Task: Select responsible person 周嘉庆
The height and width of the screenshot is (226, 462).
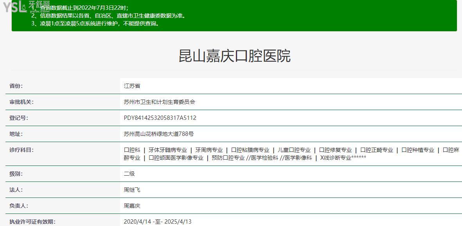Action: pos(132,206)
